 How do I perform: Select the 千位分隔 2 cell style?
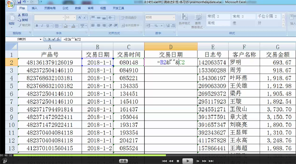click(x=269, y=16)
